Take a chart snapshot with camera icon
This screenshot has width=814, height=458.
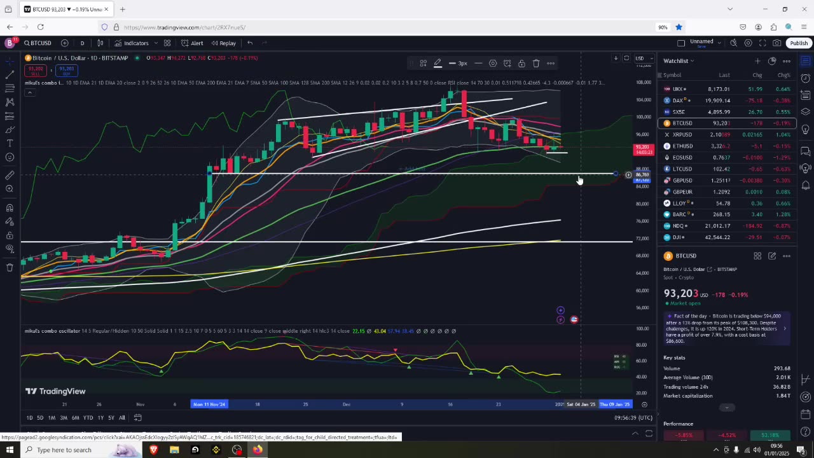(x=777, y=43)
